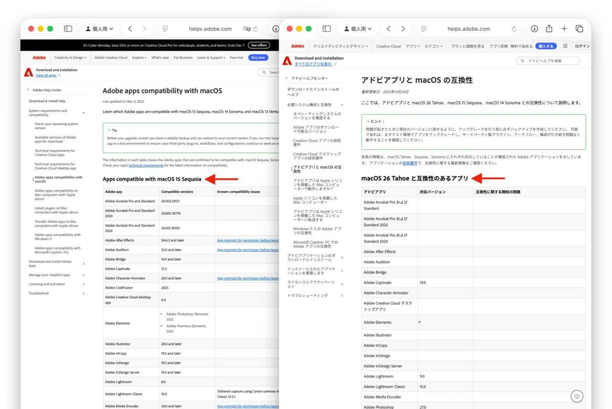Click the 購入する button
Viewport: 612px width, 409px height.
(x=545, y=46)
